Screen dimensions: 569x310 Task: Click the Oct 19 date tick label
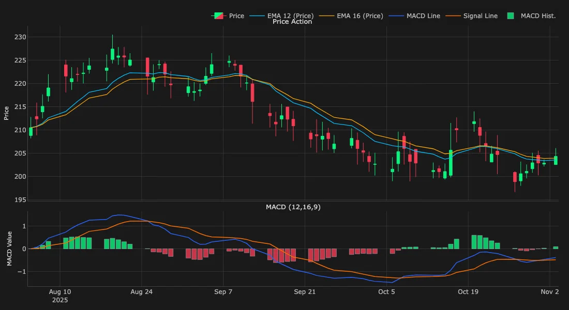coord(468,292)
